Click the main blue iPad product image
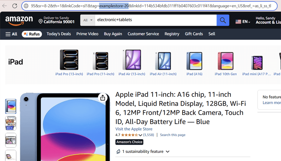281x161 pixels. tap(65, 127)
